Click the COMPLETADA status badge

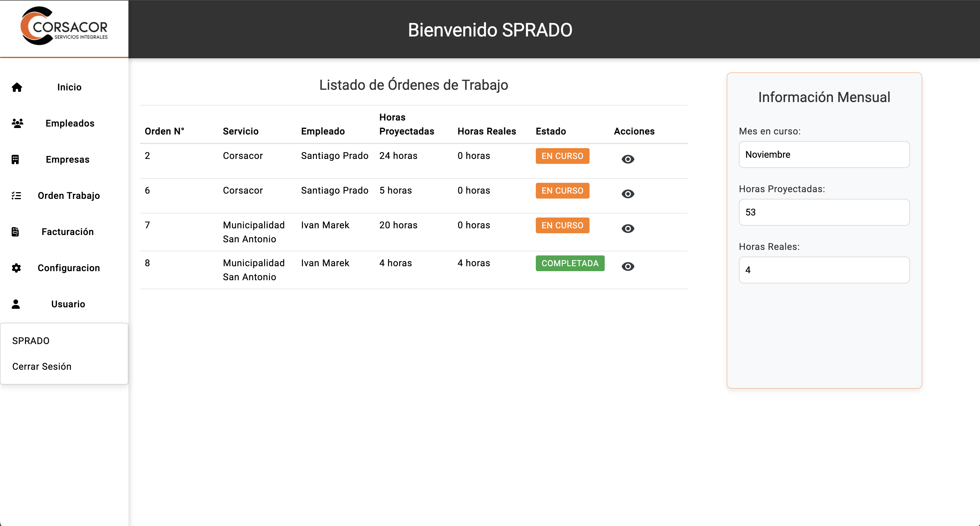pyautogui.click(x=569, y=263)
